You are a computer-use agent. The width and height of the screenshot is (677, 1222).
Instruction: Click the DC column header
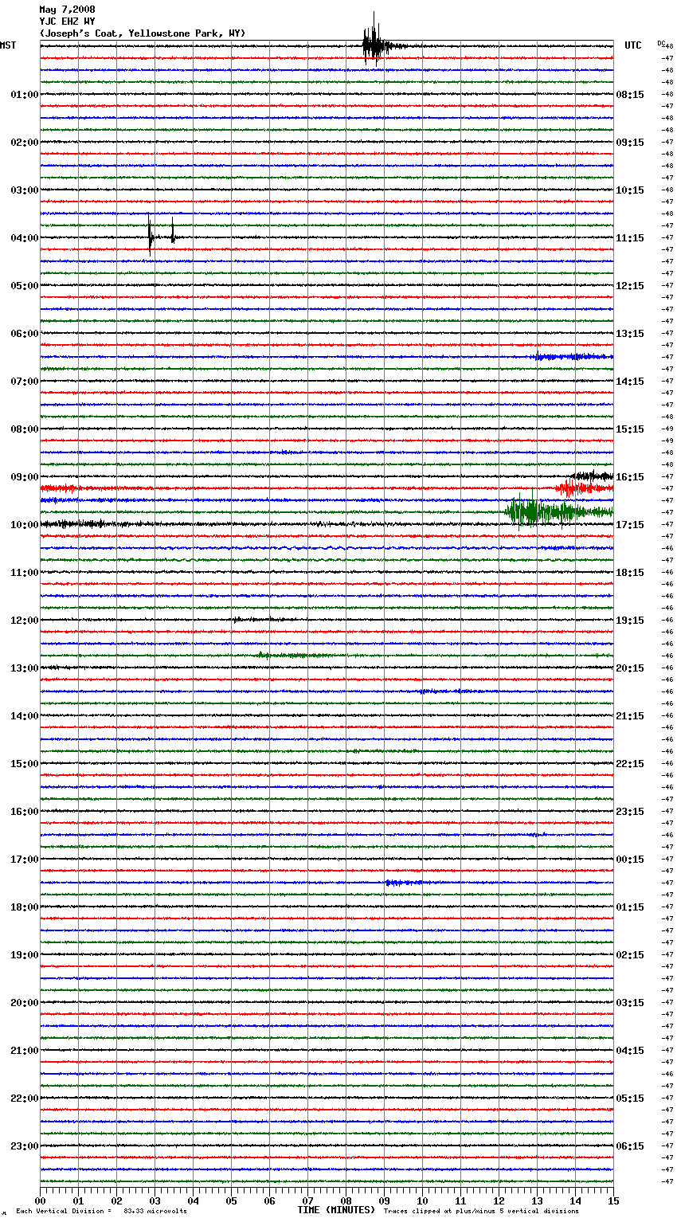pyautogui.click(x=661, y=43)
